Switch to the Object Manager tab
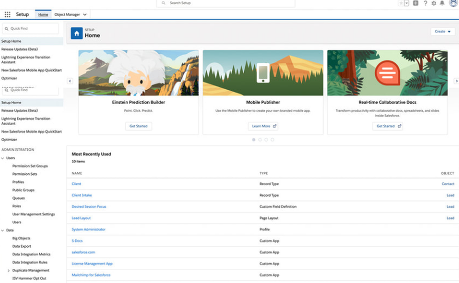This screenshot has height=283, width=459. tap(67, 14)
